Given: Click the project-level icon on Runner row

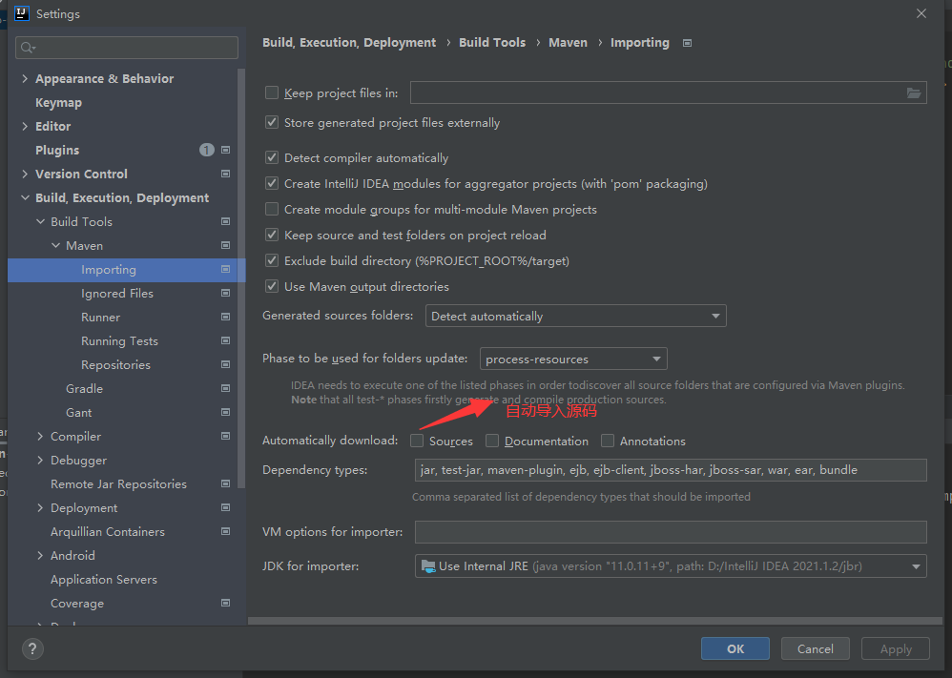Looking at the screenshot, I should [x=225, y=317].
